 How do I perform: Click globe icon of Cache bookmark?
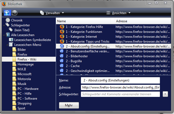tap(62, 66)
